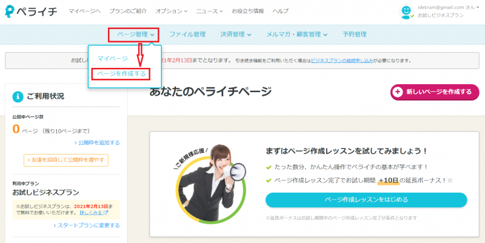Start the ページ作成レッスンをはじめる button

tap(366, 199)
